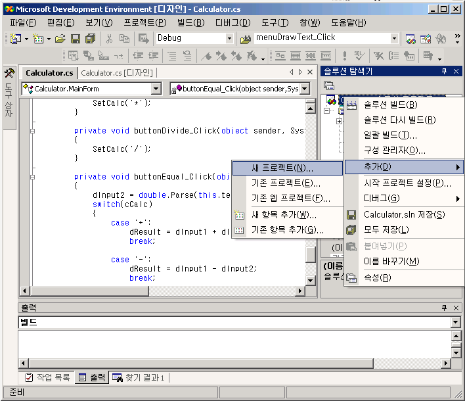Open the Calculator.MainForm class dropdown
Screen dimensions: 465x401
point(156,89)
